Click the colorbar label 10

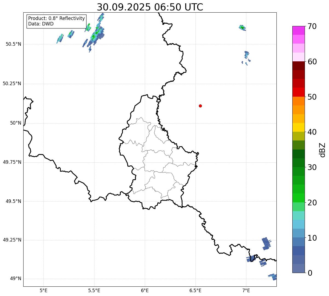[x=312, y=238]
